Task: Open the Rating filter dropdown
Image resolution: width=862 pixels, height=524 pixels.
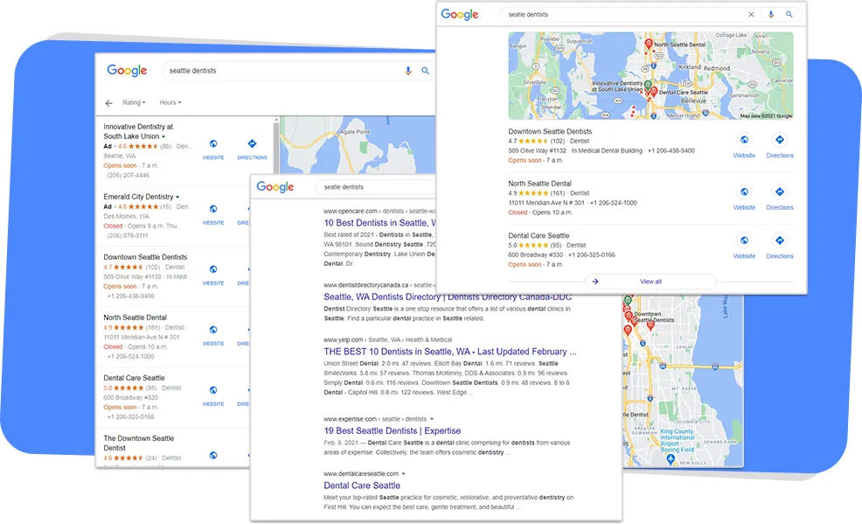Action: pyautogui.click(x=134, y=103)
